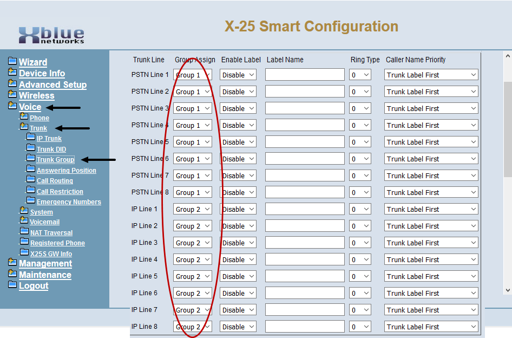Click the Trunk DID folder icon
Image resolution: width=512 pixels, height=338 pixels.
[x=31, y=148]
